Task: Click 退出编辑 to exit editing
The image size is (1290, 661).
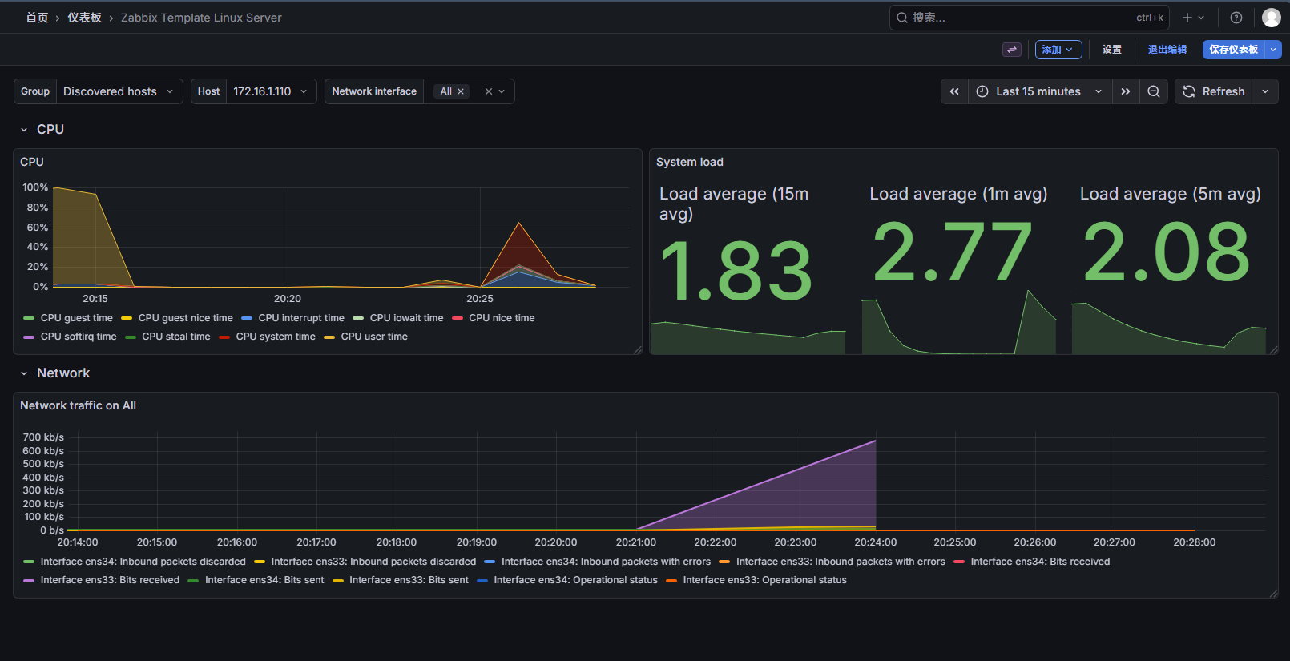Action: point(1167,50)
